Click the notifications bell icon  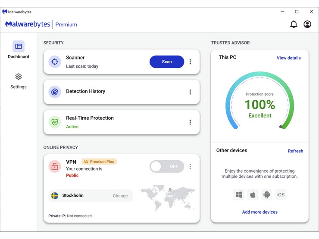click(294, 25)
